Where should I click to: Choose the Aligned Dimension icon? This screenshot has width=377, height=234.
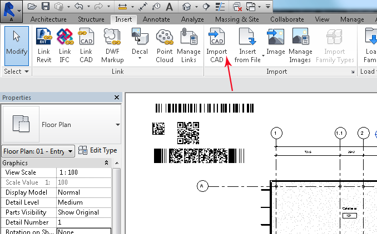tap(143, 7)
